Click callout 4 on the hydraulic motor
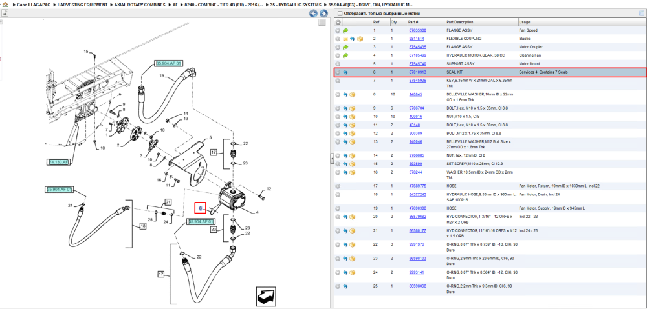 257,212
